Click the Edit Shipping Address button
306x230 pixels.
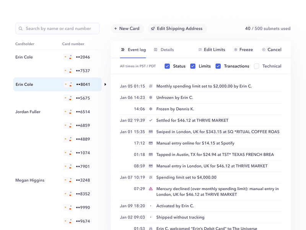[177, 28]
